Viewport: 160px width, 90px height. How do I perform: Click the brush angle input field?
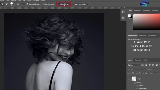[22, 4]
